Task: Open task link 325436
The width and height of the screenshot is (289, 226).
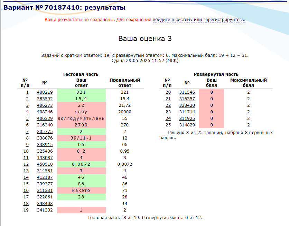Action: (45, 151)
